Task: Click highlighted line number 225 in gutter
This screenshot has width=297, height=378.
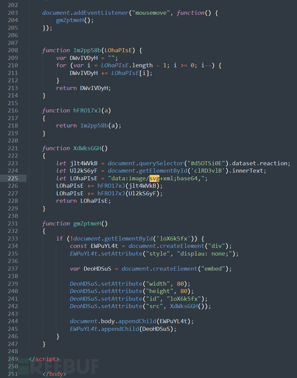Action: click(x=13, y=179)
